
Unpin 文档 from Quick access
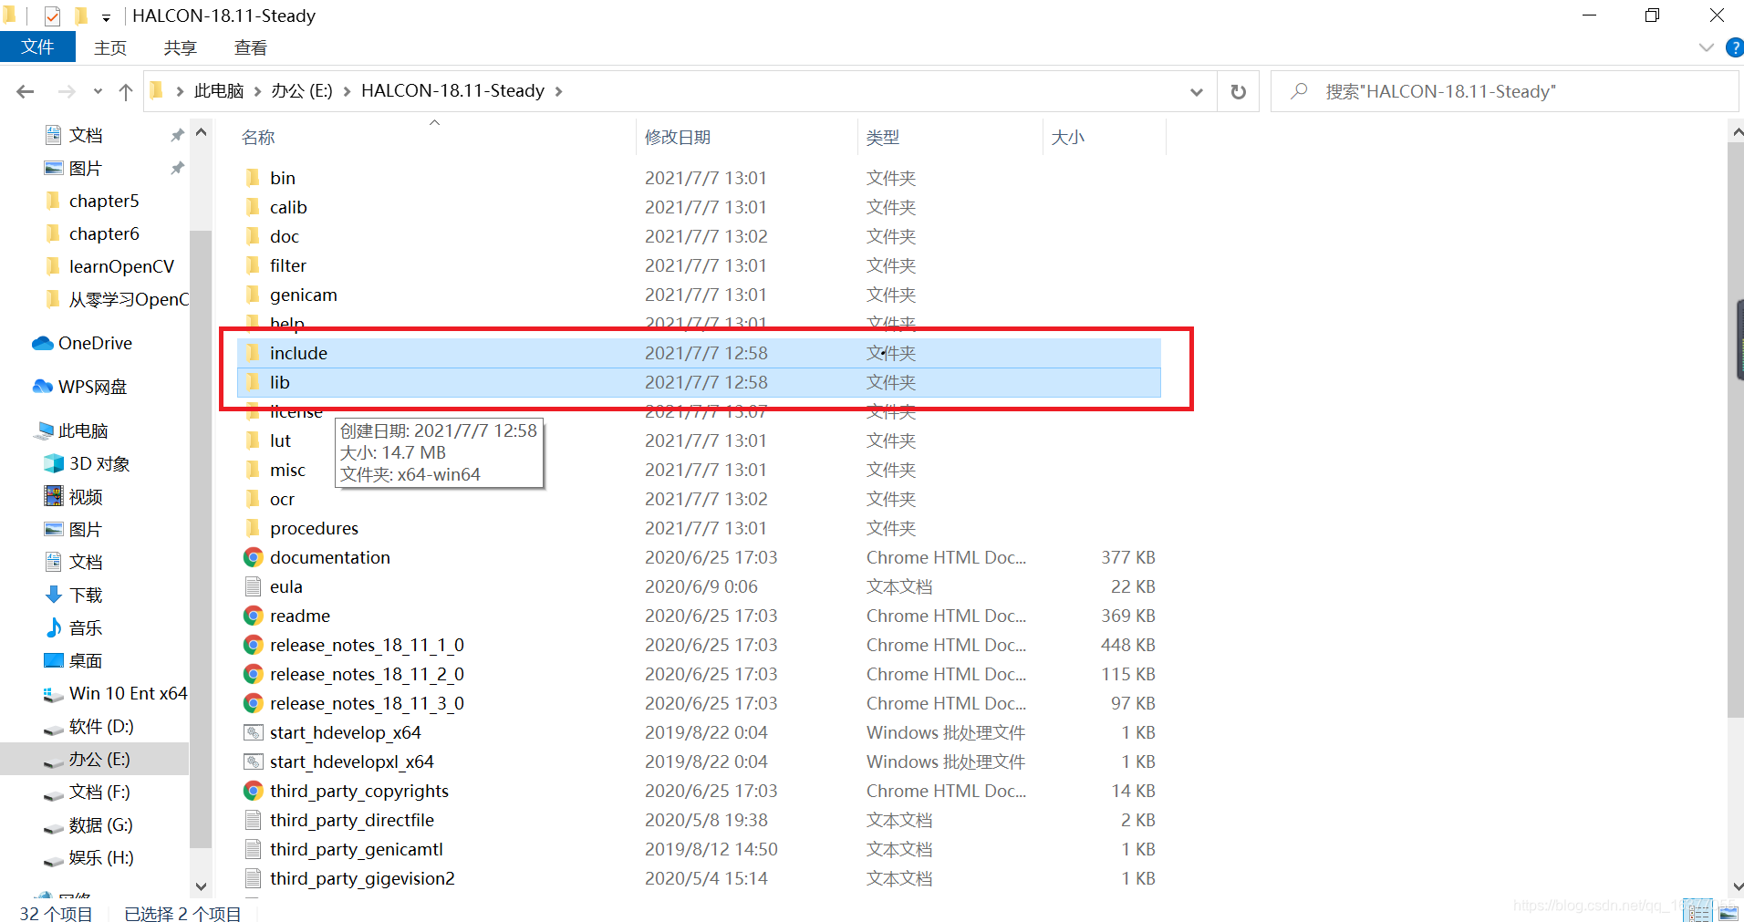[177, 134]
